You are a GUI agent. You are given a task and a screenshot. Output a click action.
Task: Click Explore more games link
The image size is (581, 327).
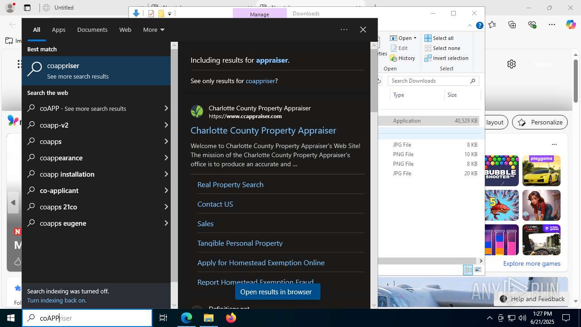pyautogui.click(x=532, y=263)
